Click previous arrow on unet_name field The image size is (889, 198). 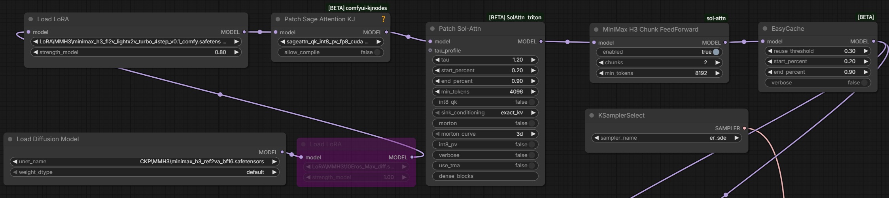point(15,161)
